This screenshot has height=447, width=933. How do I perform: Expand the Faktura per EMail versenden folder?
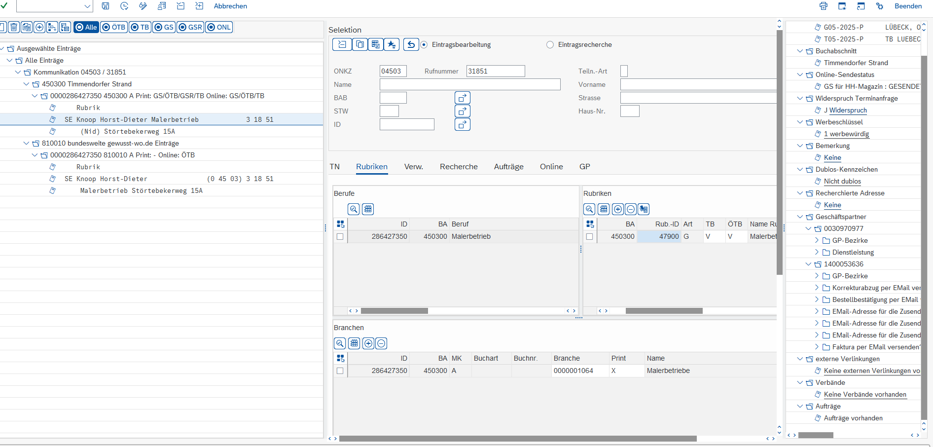coord(817,347)
